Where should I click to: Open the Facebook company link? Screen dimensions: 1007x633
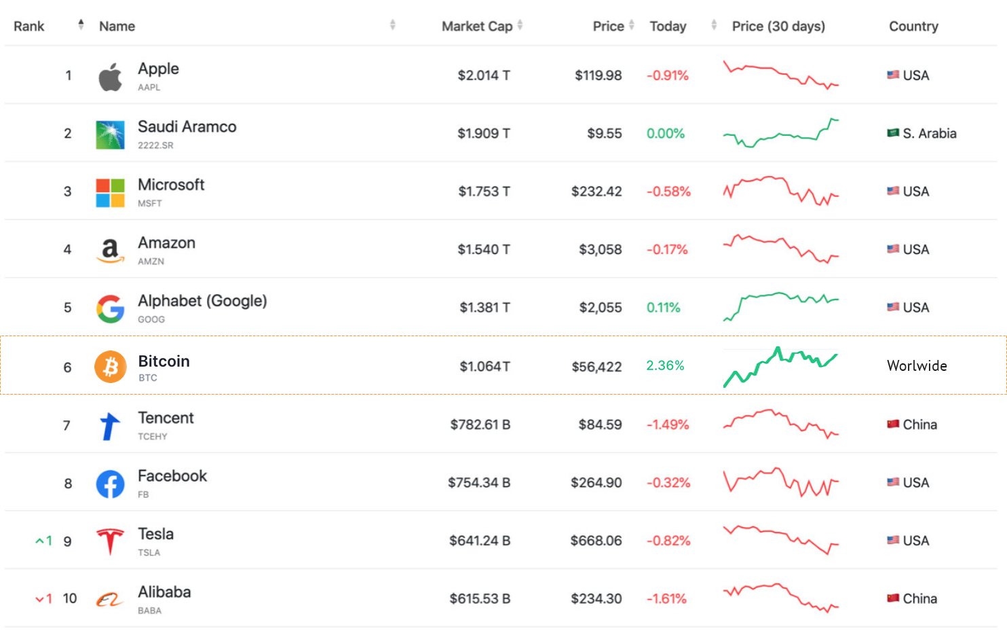pyautogui.click(x=172, y=475)
